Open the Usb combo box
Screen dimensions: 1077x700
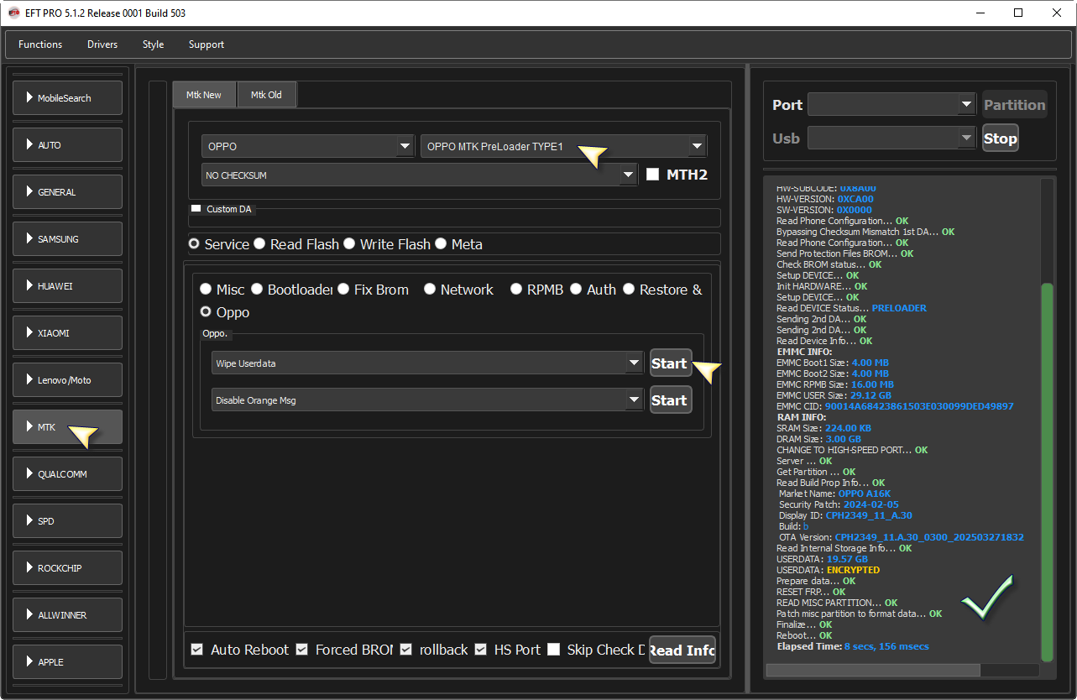[893, 138]
